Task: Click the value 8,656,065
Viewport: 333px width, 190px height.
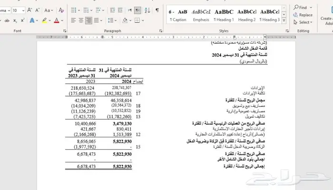Action: coord(86,142)
